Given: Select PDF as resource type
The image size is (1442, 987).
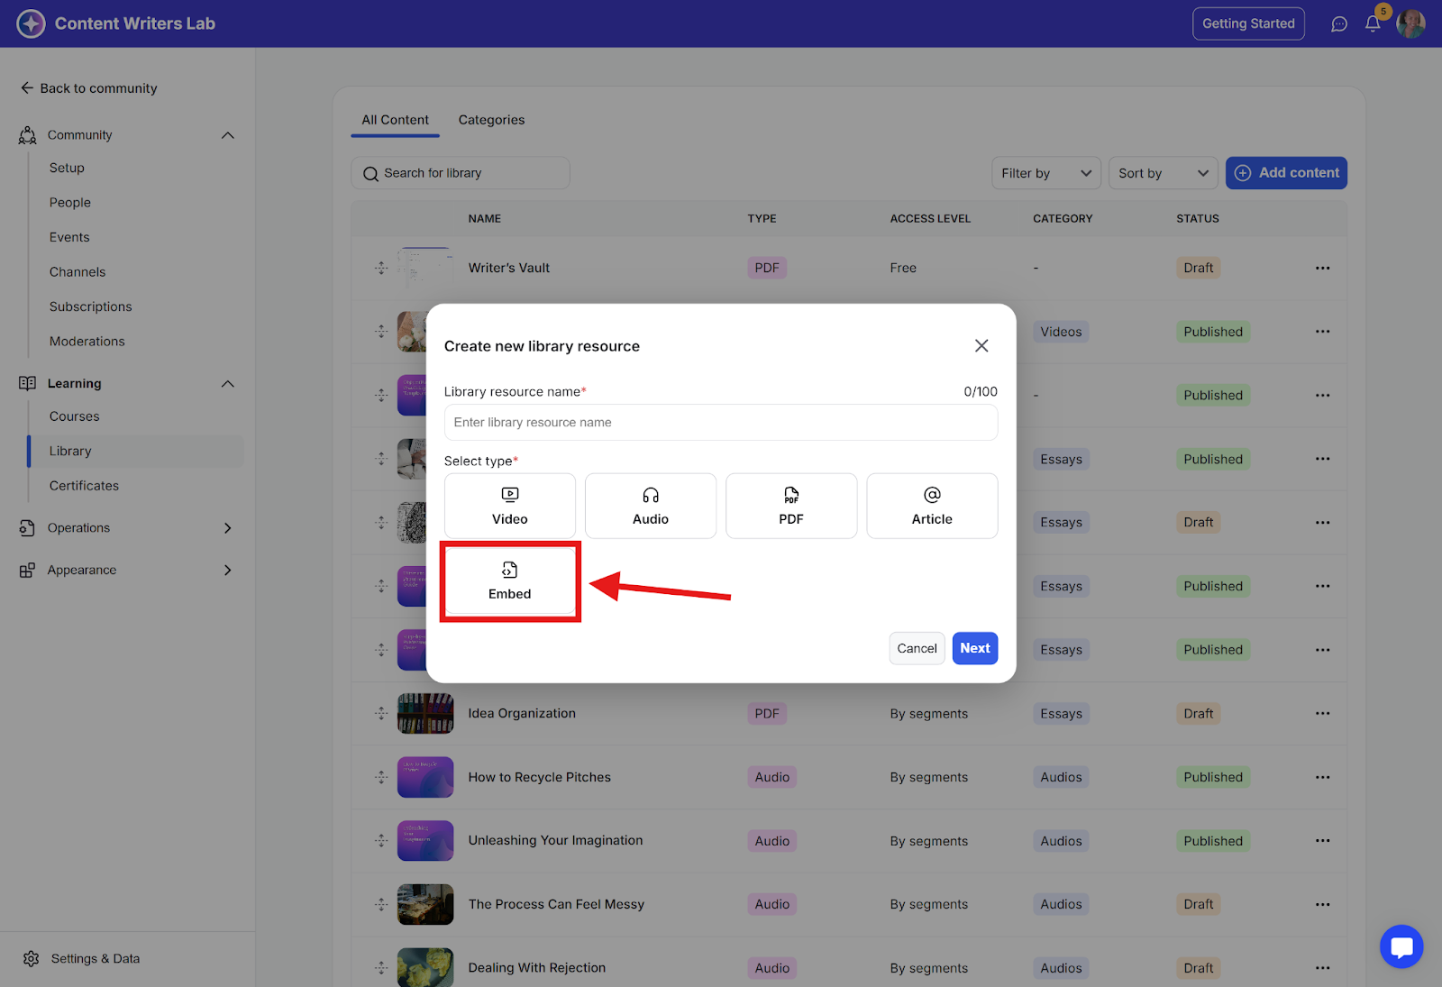Looking at the screenshot, I should [x=791, y=506].
